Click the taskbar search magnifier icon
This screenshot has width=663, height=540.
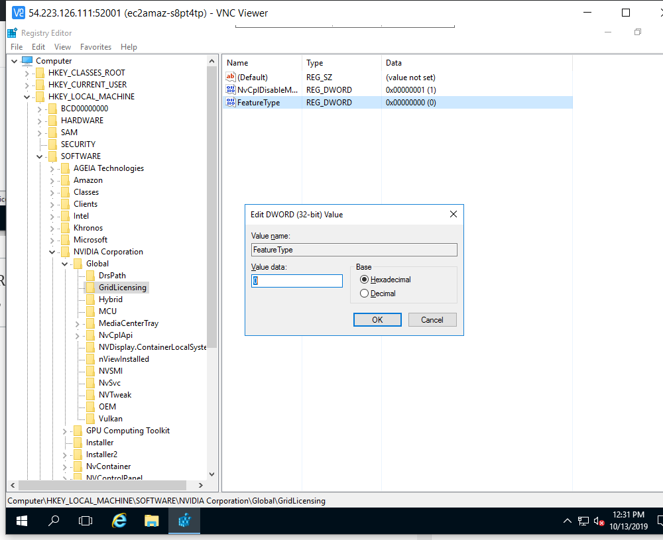54,521
